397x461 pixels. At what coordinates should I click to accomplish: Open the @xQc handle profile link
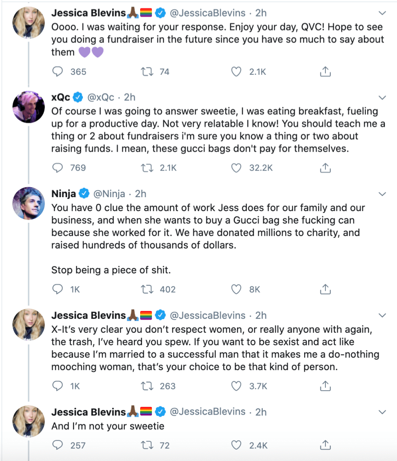click(x=101, y=97)
